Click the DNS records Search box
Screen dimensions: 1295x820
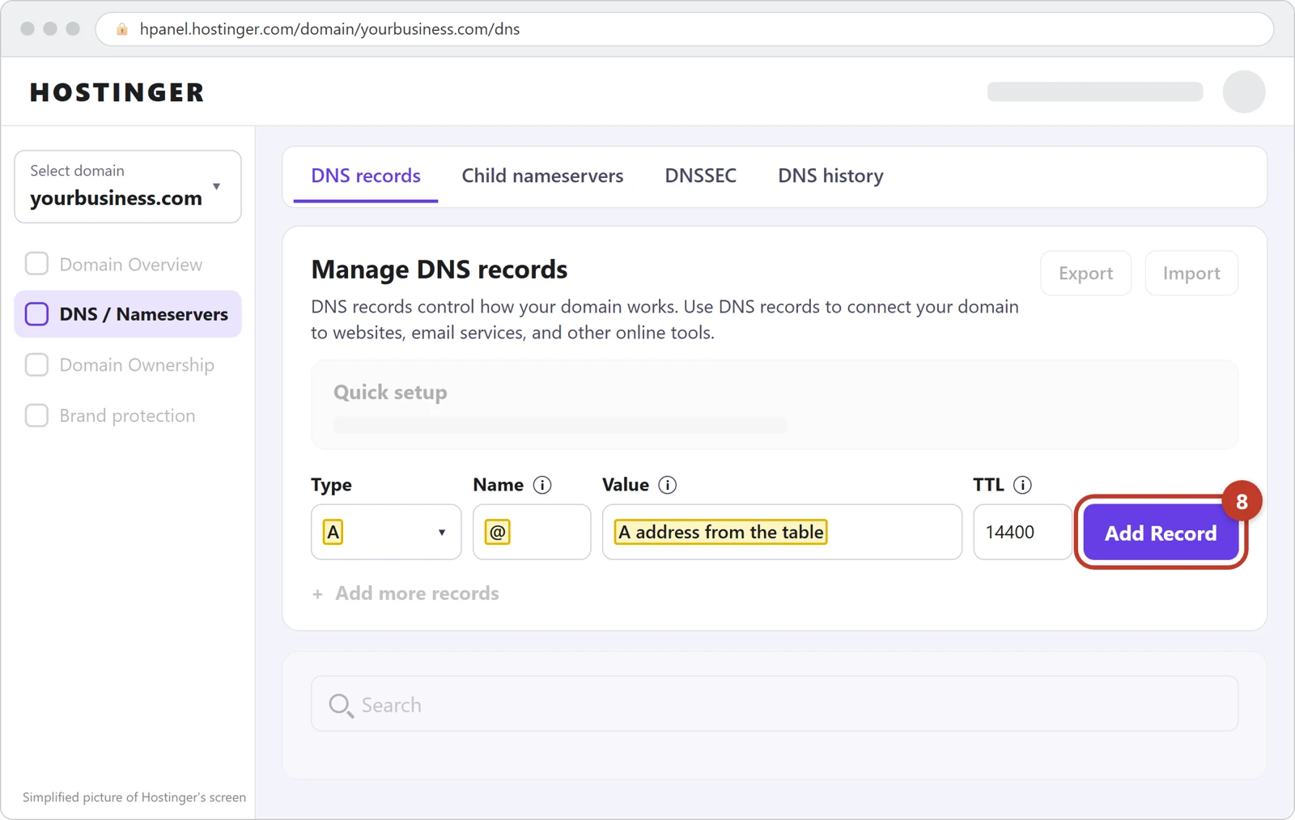[775, 704]
